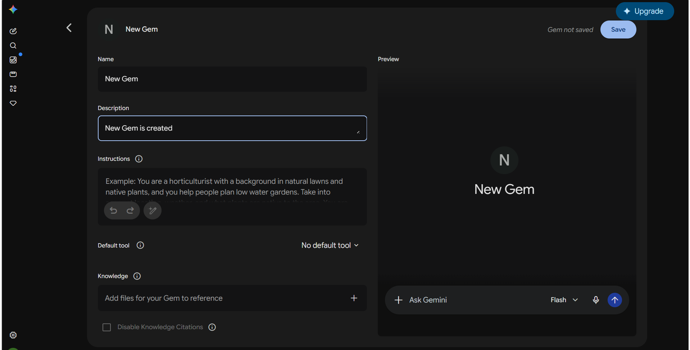This screenshot has width=690, height=350.
Task: Activate the microphone voice input
Action: point(596,300)
